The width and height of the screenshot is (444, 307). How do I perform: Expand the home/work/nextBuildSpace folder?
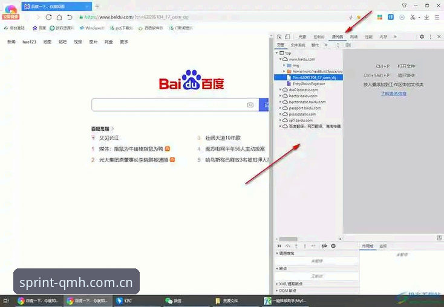284,71
